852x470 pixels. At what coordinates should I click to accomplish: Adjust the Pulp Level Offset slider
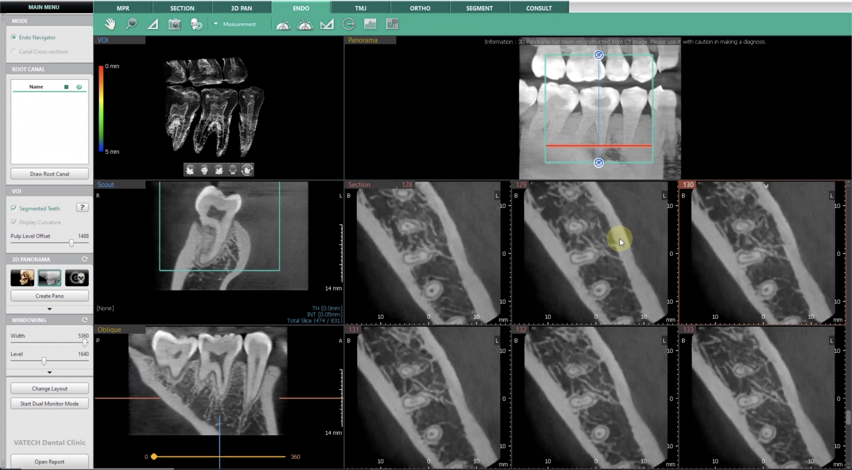(x=71, y=243)
